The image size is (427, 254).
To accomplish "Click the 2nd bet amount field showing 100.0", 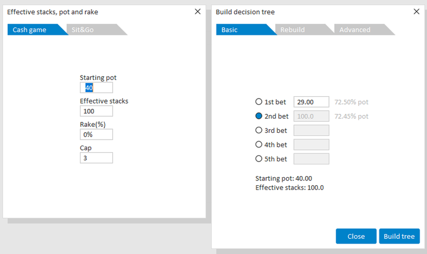I will tap(311, 116).
